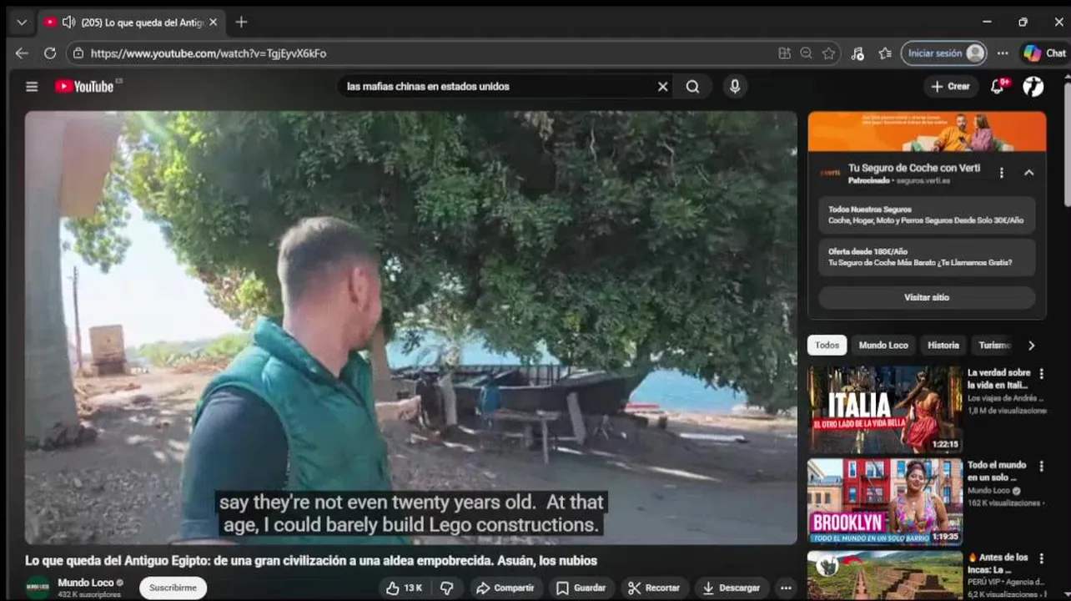Open a new browser tab
Screen dimensions: 1071x601
pos(241,22)
